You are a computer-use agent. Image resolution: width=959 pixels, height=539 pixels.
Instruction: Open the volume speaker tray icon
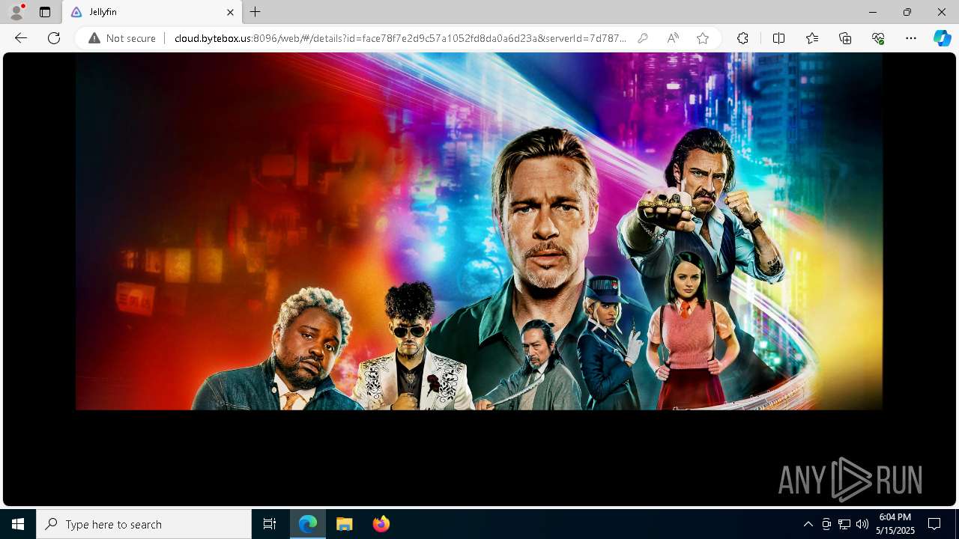coord(862,524)
